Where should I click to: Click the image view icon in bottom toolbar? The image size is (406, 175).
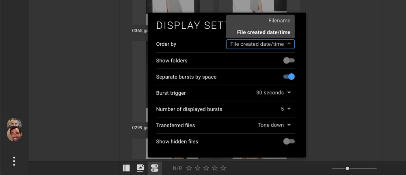pos(140,168)
